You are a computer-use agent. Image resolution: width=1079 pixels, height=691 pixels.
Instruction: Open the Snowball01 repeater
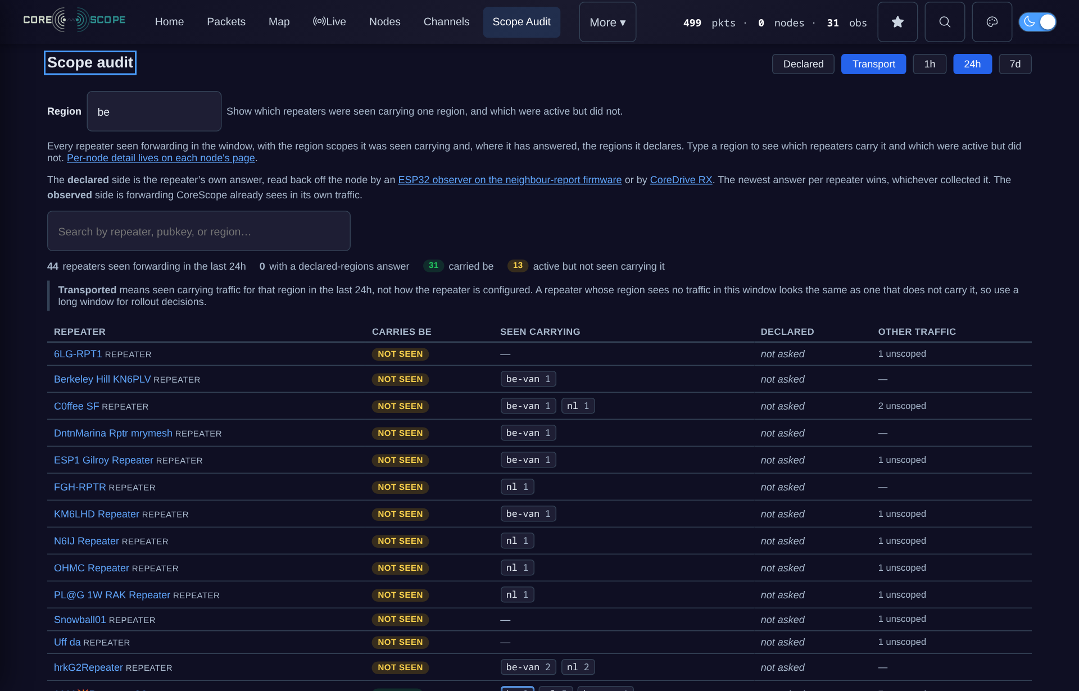click(x=80, y=620)
